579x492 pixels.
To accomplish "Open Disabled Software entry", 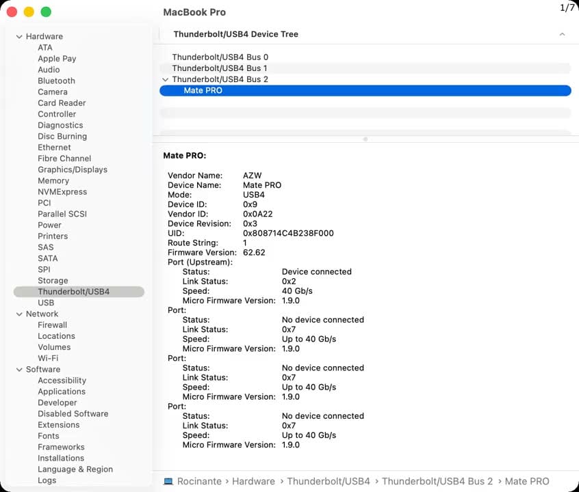I will click(73, 414).
